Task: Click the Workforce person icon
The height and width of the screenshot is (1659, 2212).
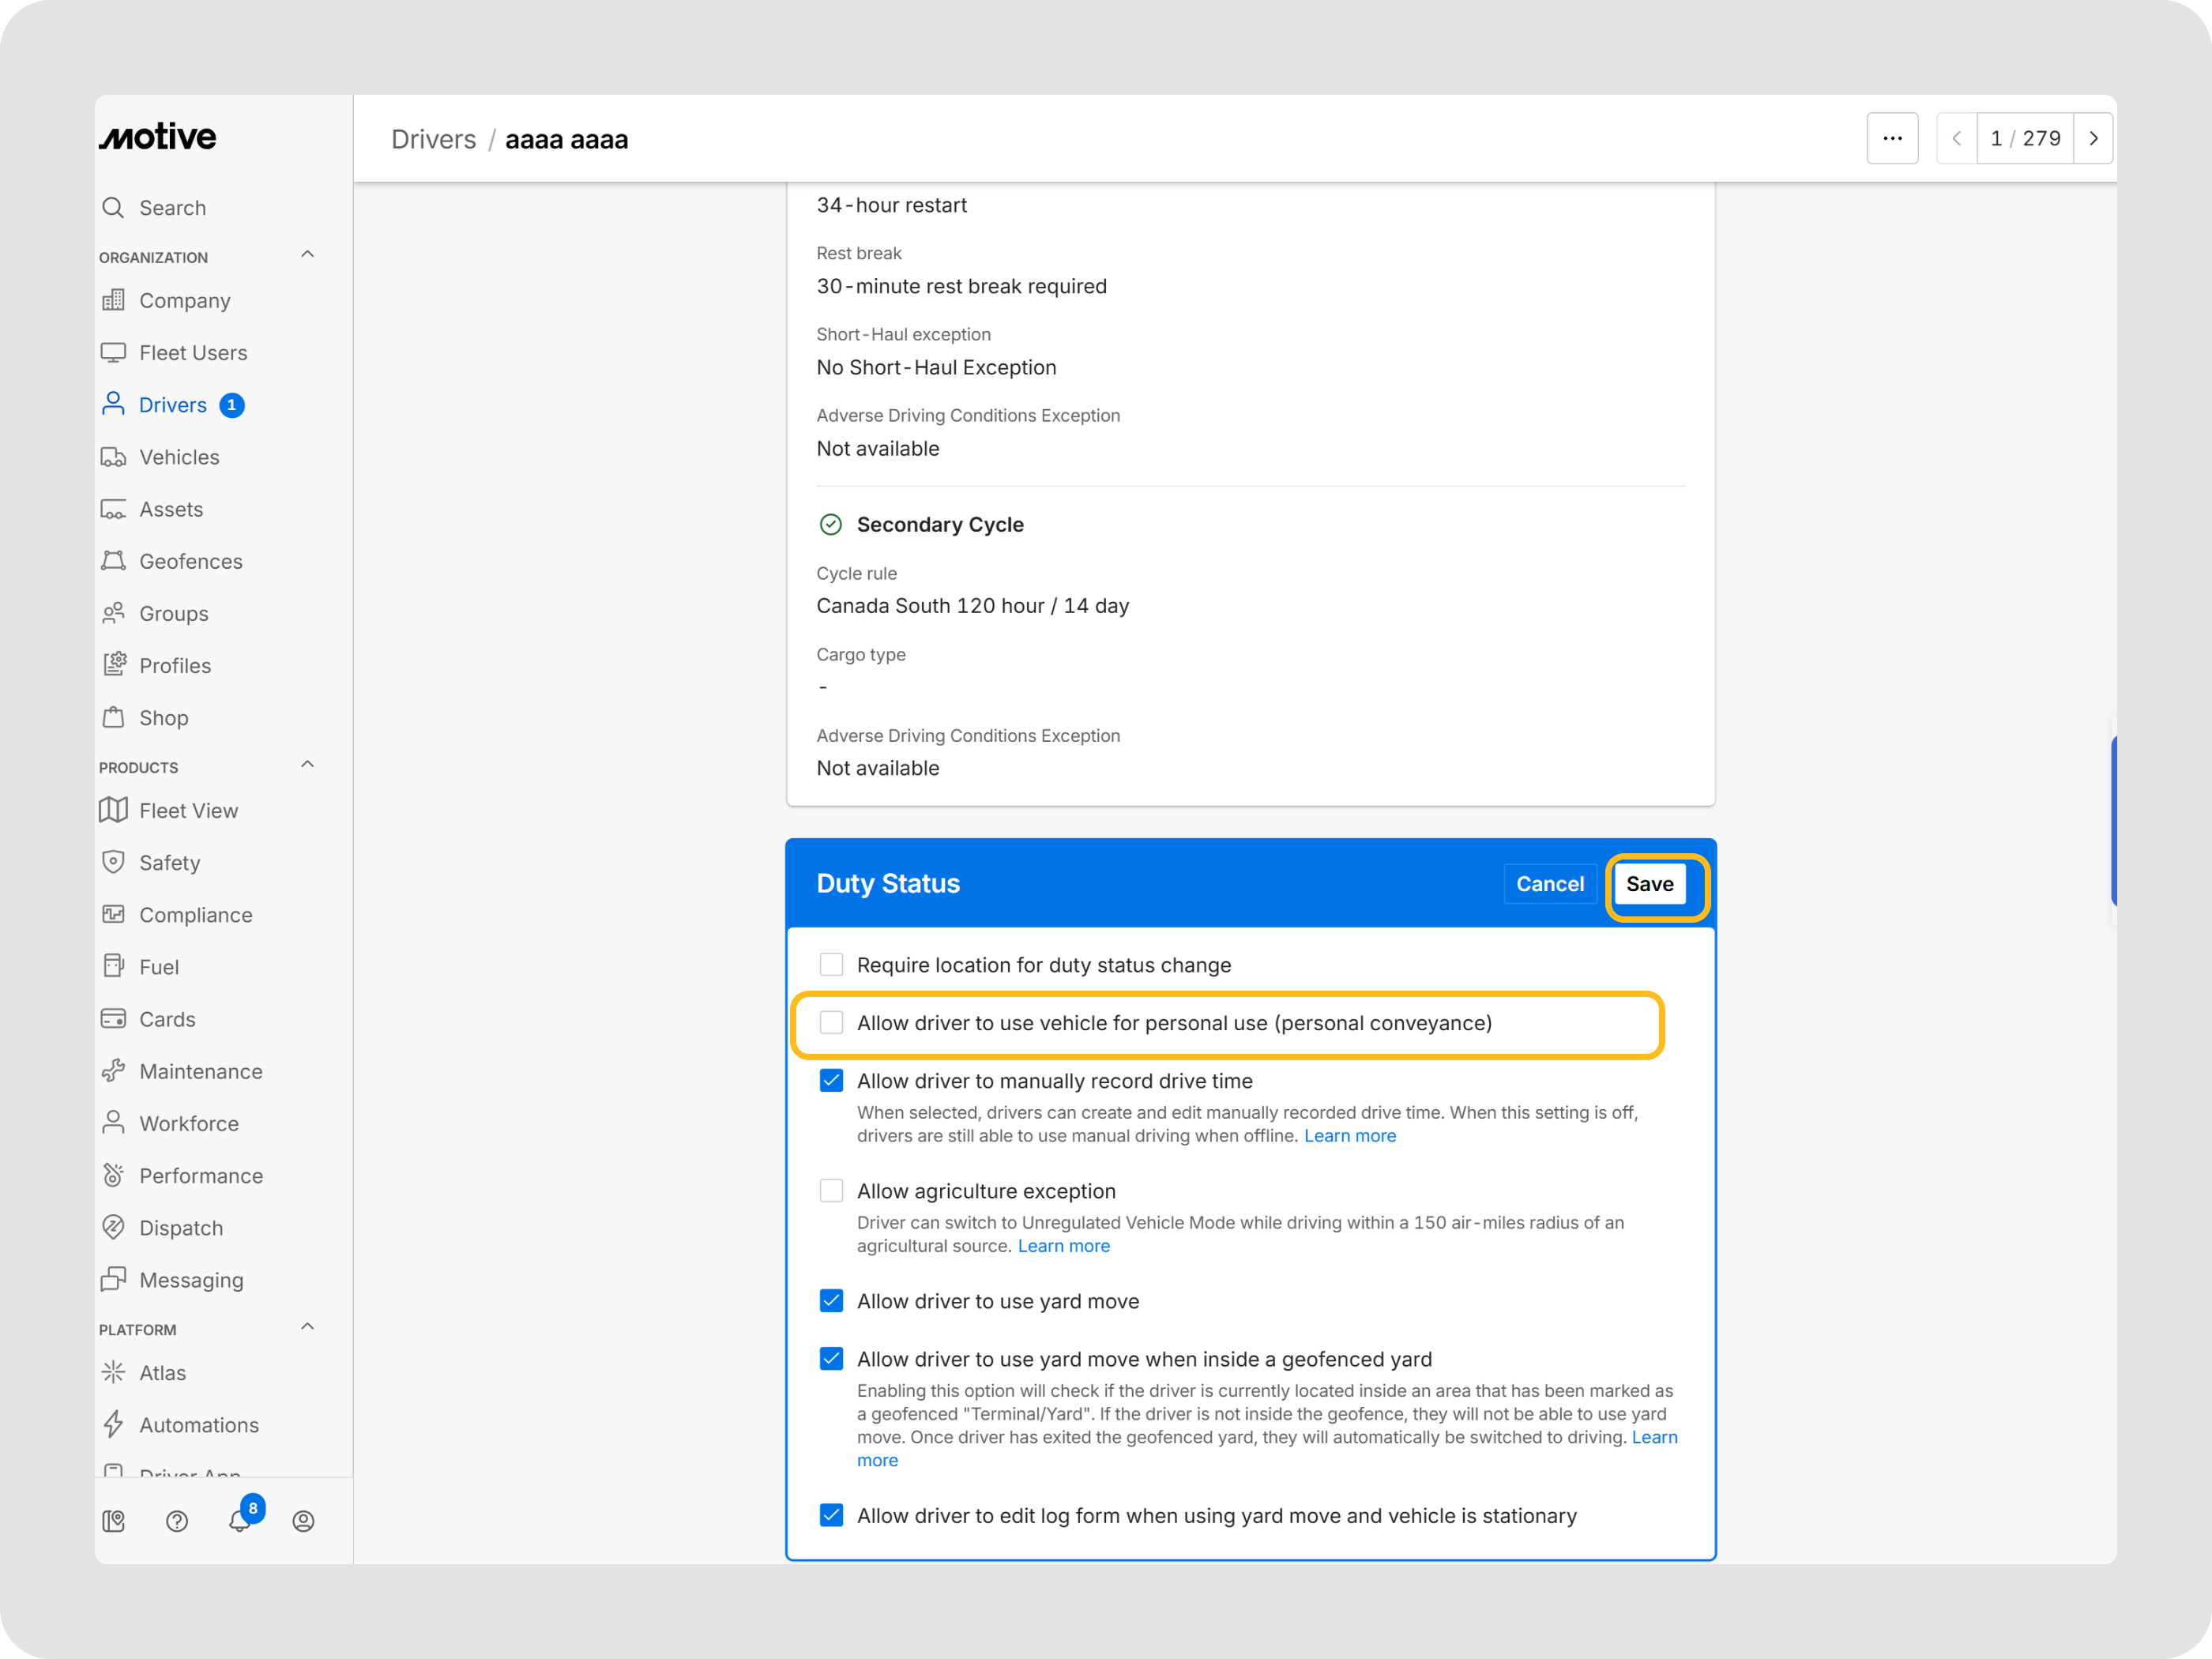Action: (x=113, y=1123)
